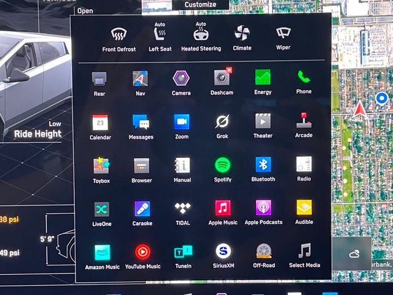Launch SiriusXM
The width and height of the screenshot is (393, 295).
pos(224,256)
